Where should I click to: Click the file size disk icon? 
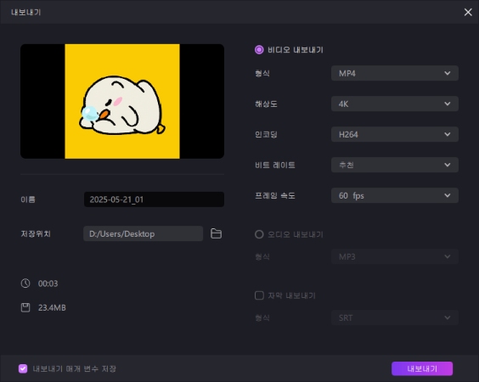25,307
